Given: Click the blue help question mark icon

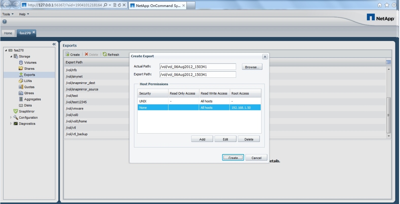Looking at the screenshot, I should [4, 21].
